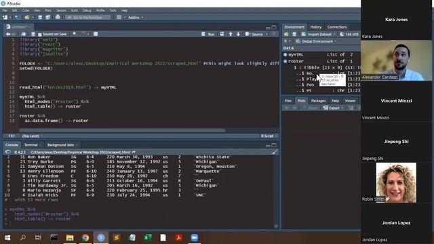
Task: Open the Export dropdown in Plots
Action: pos(333,108)
